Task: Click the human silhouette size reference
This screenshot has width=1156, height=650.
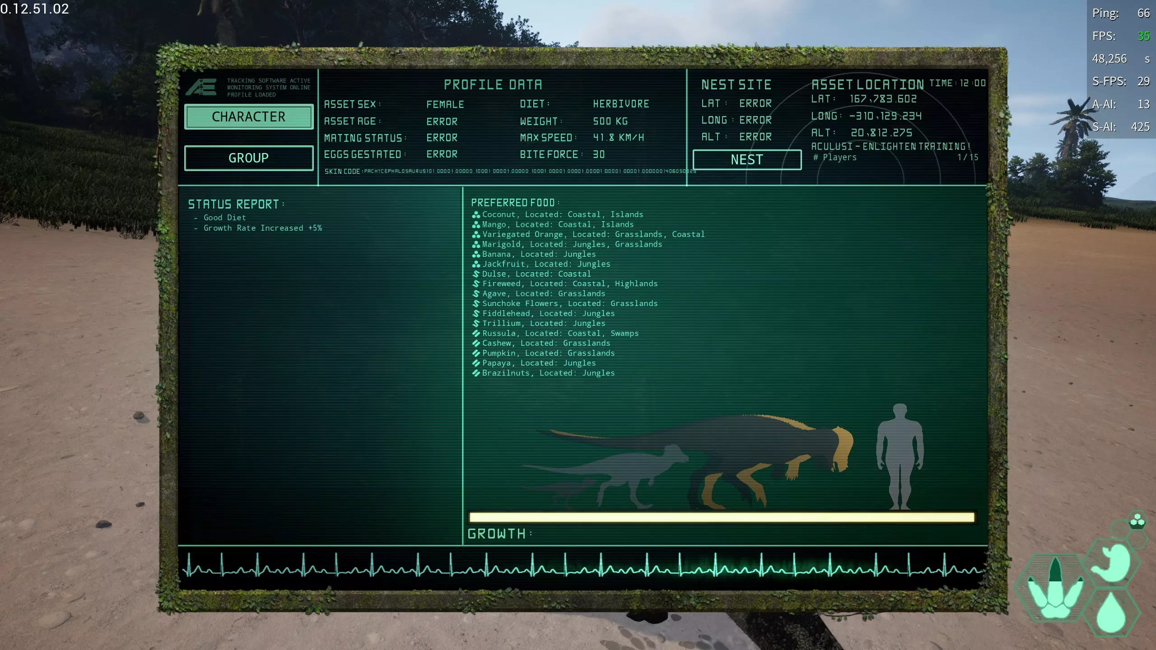Action: click(900, 456)
